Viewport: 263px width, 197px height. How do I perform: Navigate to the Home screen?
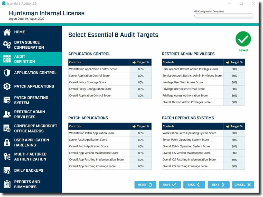[x=19, y=32]
